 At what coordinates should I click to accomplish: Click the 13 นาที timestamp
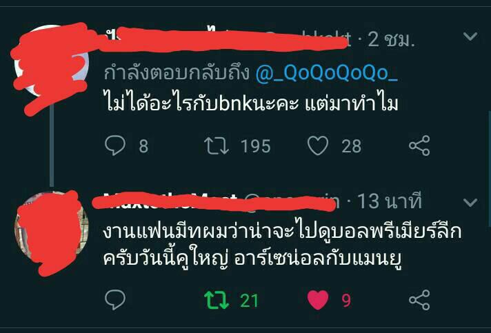pos(389,201)
